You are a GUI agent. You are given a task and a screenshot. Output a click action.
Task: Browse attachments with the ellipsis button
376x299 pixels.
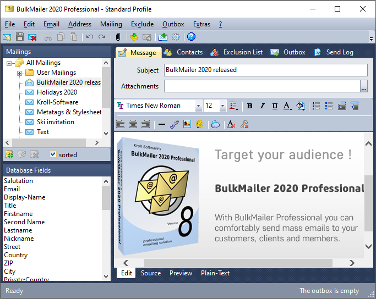click(x=364, y=86)
